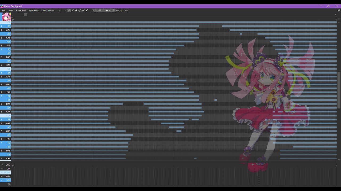Select the Pen tool
This screenshot has height=191, width=341.
click(69, 11)
